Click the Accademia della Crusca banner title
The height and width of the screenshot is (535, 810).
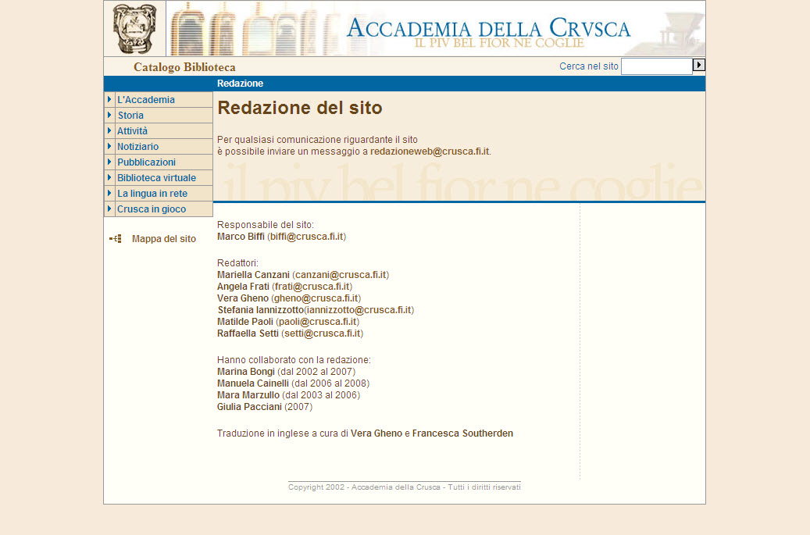coord(488,28)
